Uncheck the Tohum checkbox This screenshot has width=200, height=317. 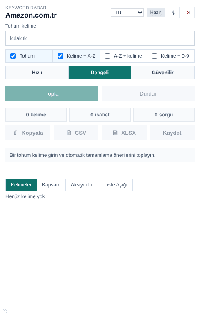tap(13, 56)
